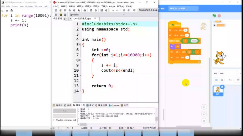The image size is (243, 136).
Task: Open the 编辑(Y) menu in Dev-C++
Action: [x=64, y=6]
